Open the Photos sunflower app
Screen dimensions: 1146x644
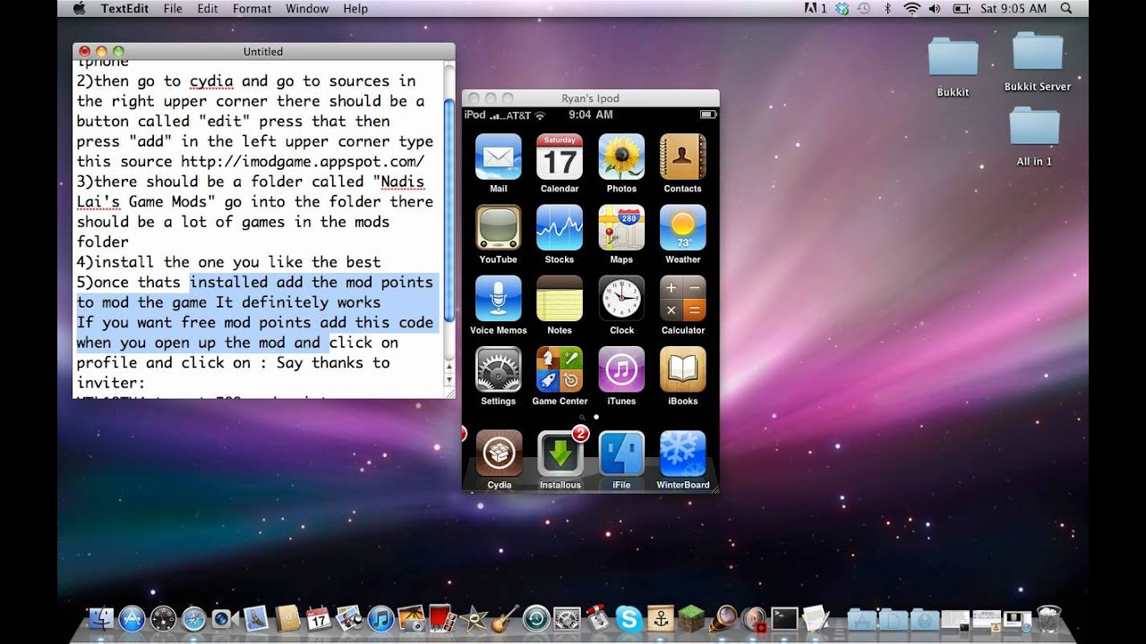pos(621,157)
